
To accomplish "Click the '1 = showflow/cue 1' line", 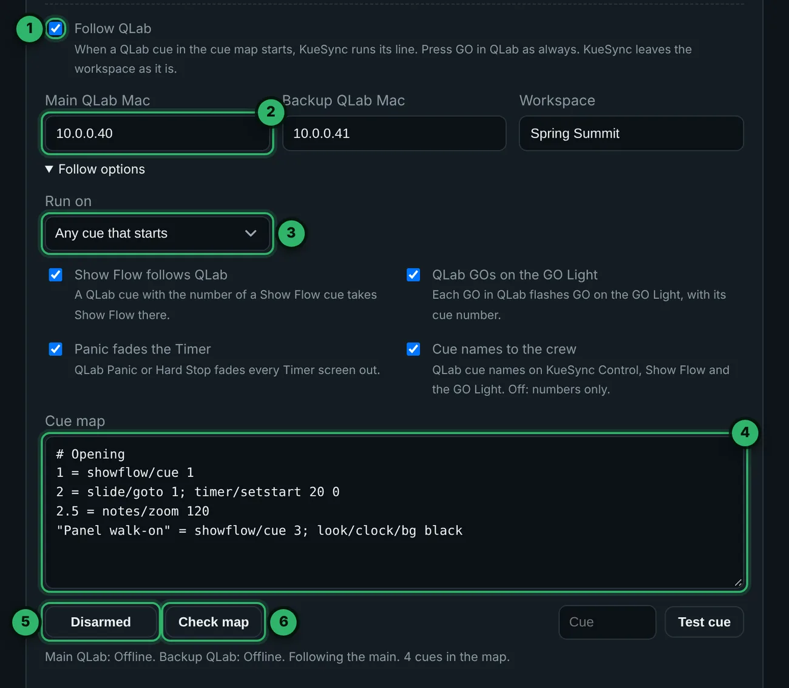I will [x=125, y=472].
